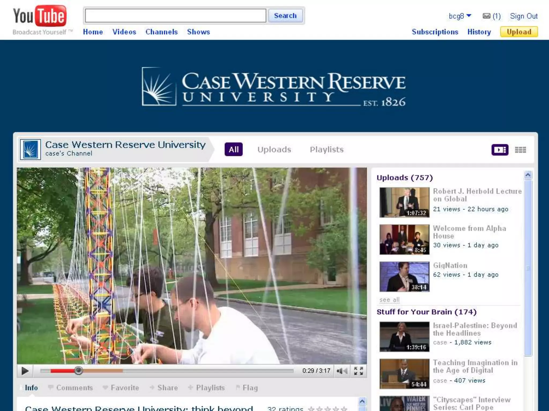Click the YouTube logo

pyautogui.click(x=40, y=17)
